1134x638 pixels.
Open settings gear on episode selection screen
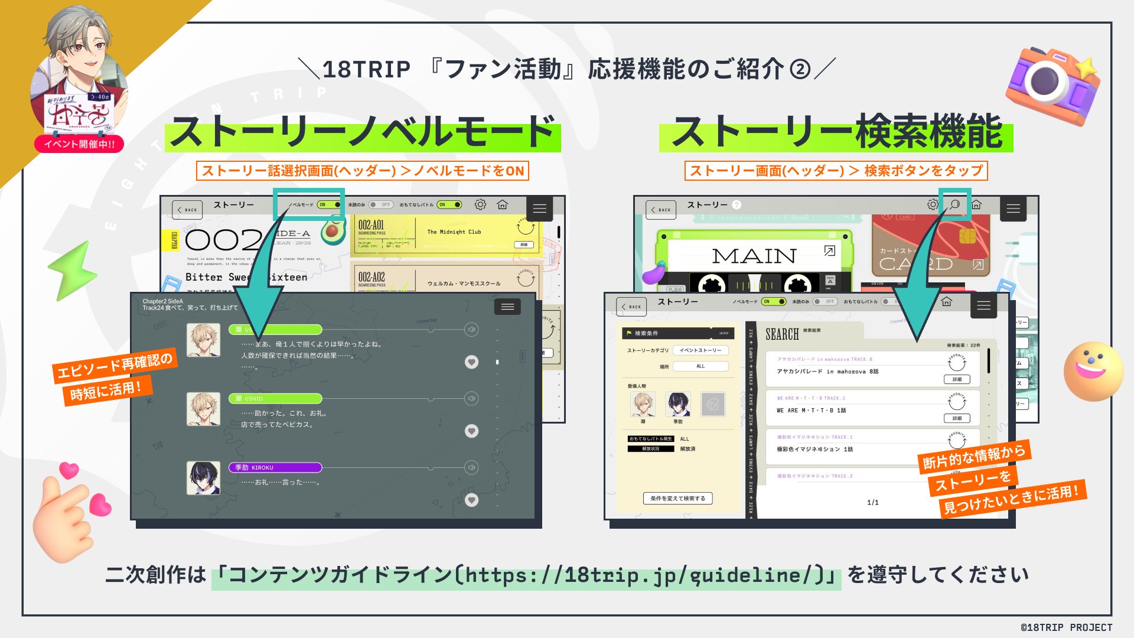[480, 204]
